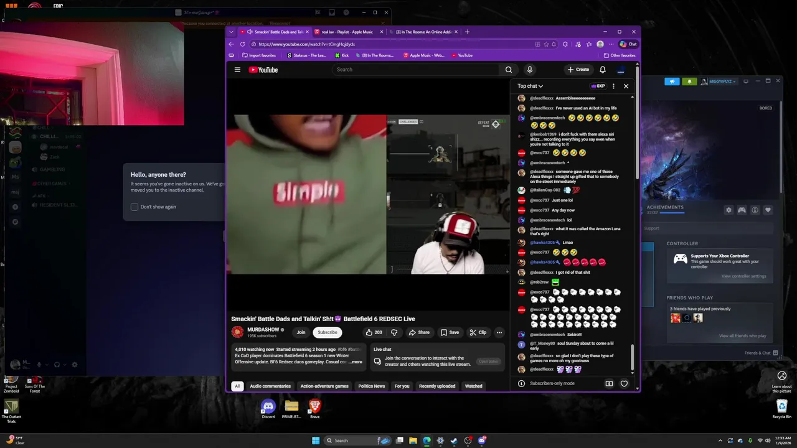Viewport: 797px width, 448px height.
Task: Open YouTube notifications bell
Action: (x=602, y=70)
